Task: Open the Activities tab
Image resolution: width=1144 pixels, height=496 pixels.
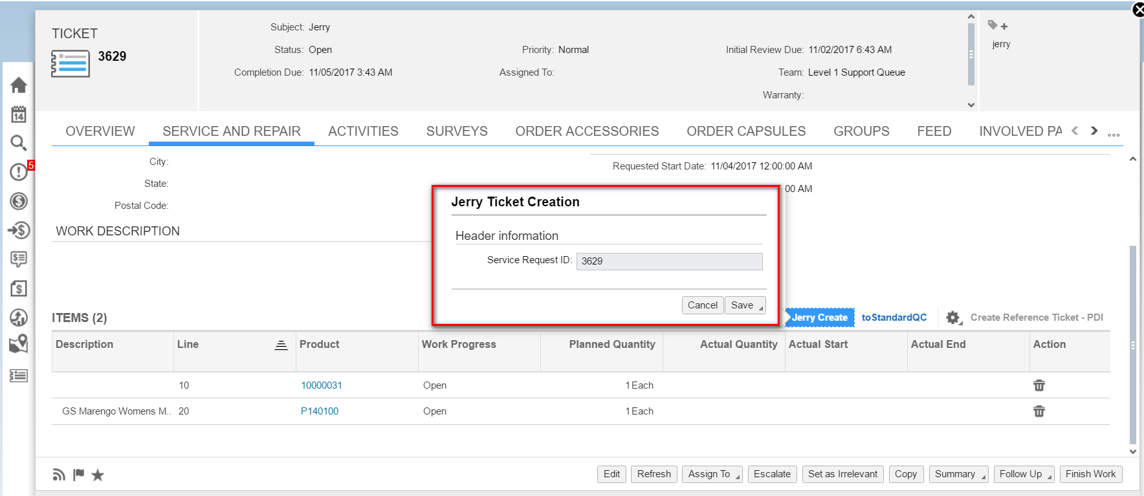Action: (x=364, y=131)
